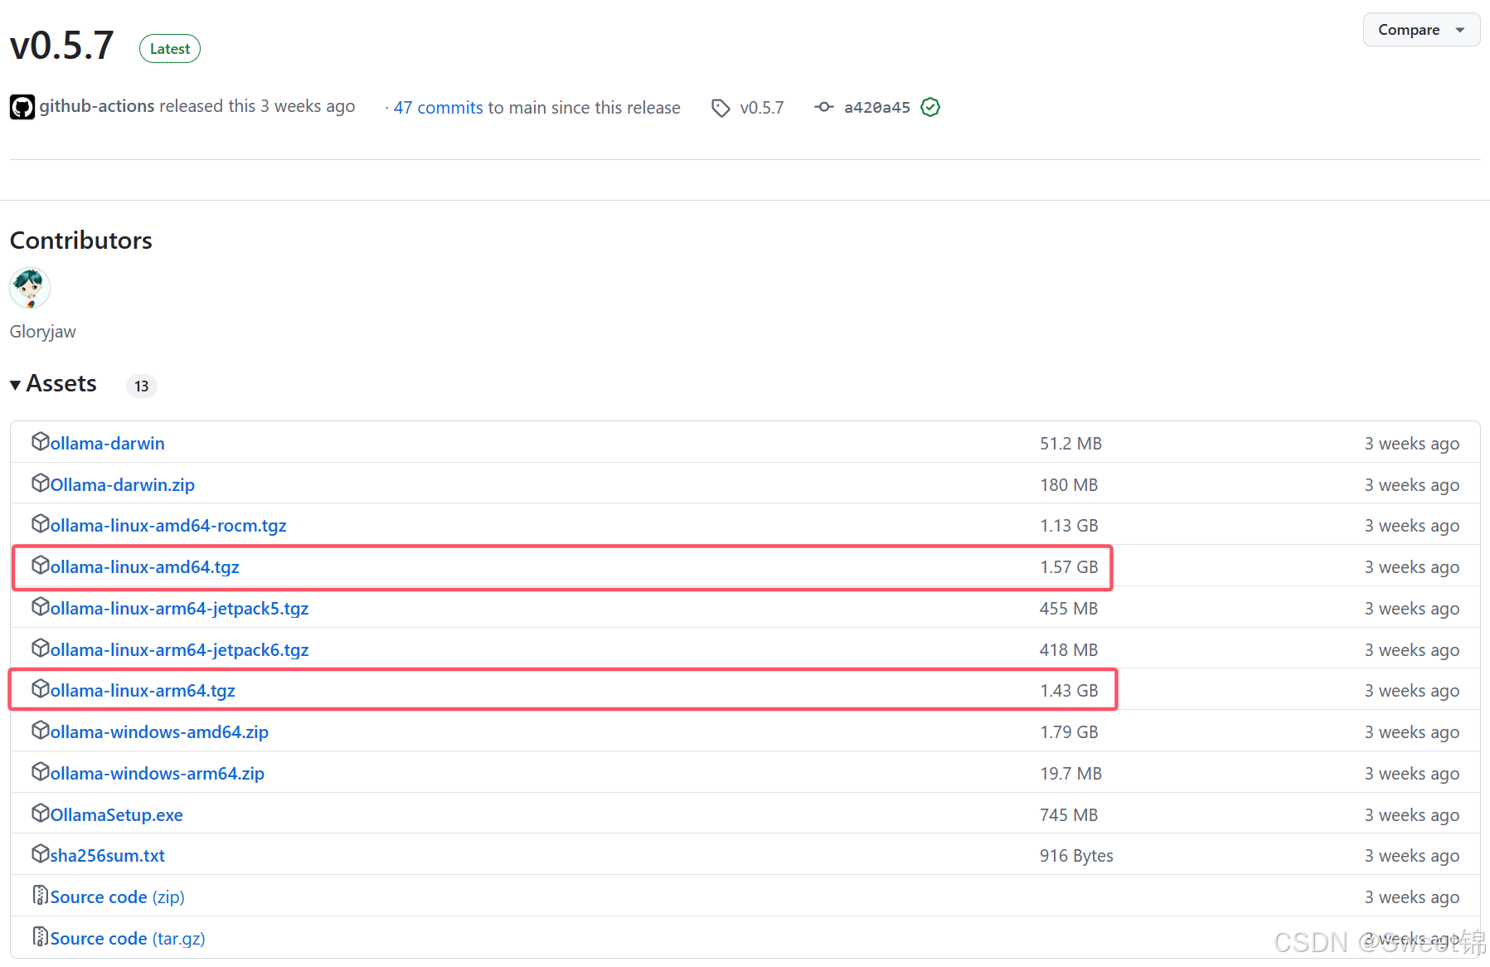
Task: Click package icon next to ollama-windows-amd64.zip
Action: [41, 730]
